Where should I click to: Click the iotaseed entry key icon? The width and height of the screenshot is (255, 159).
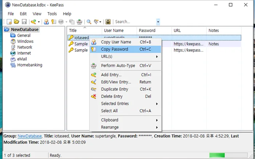tap(71, 37)
